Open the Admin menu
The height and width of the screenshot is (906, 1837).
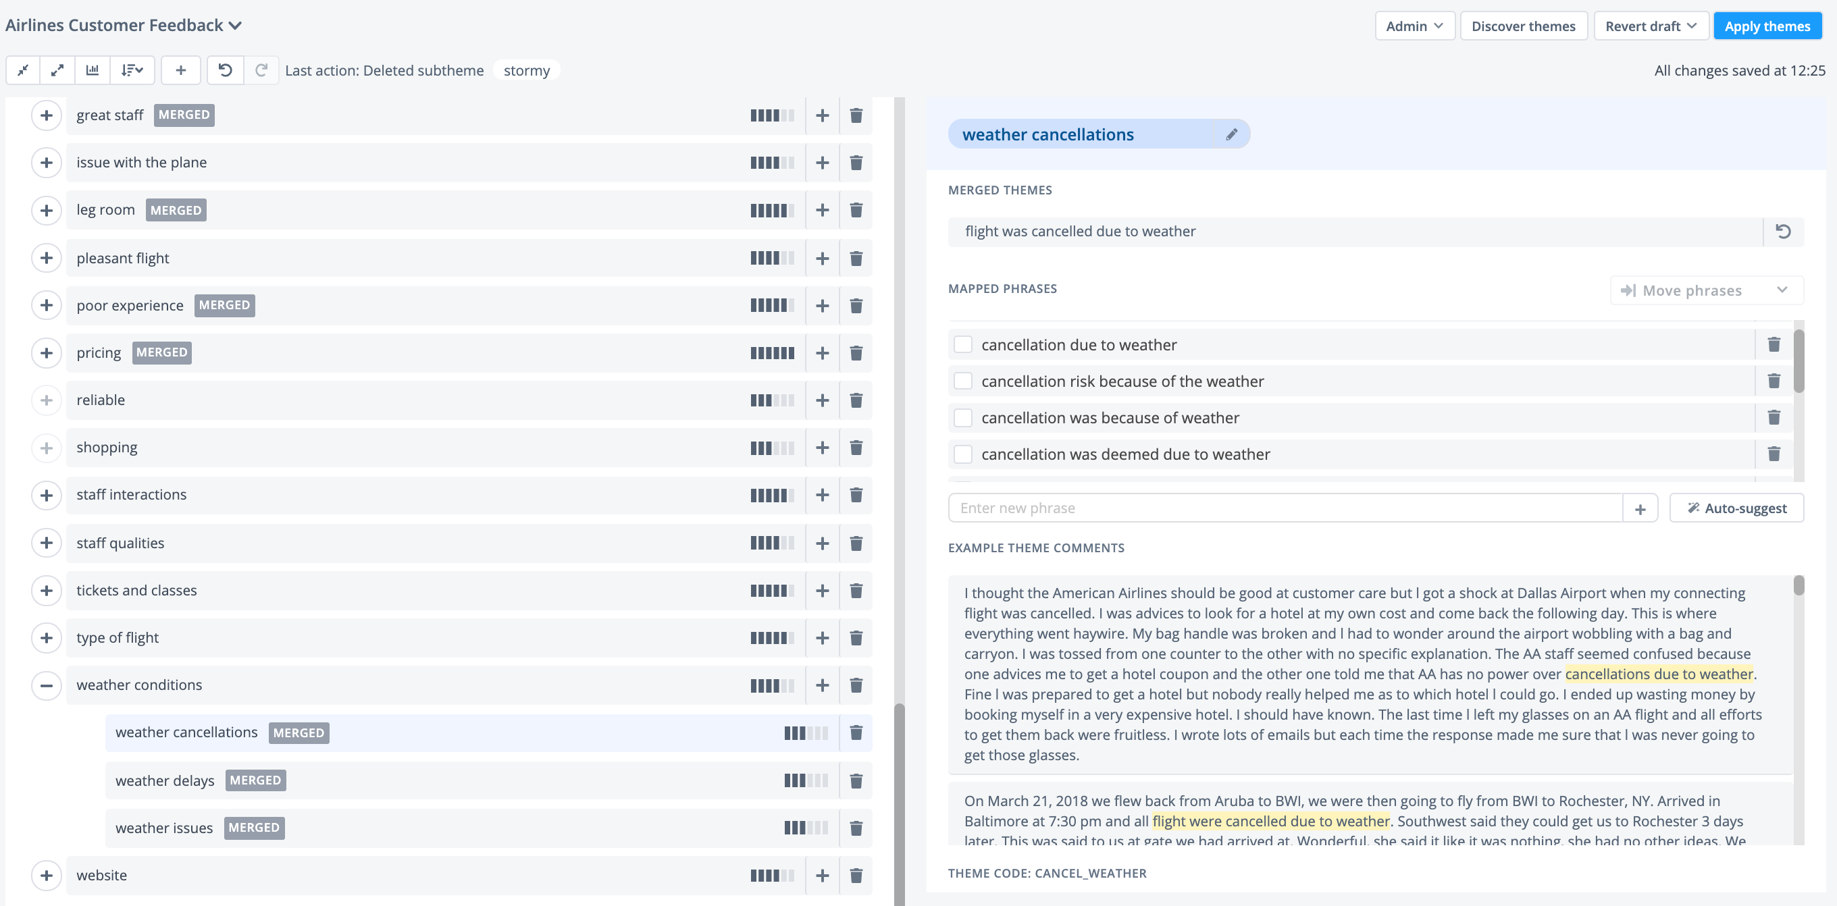click(x=1414, y=25)
